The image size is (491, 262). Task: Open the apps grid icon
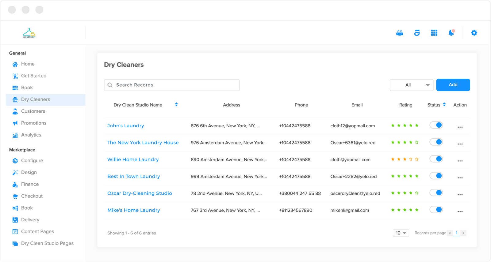point(434,33)
